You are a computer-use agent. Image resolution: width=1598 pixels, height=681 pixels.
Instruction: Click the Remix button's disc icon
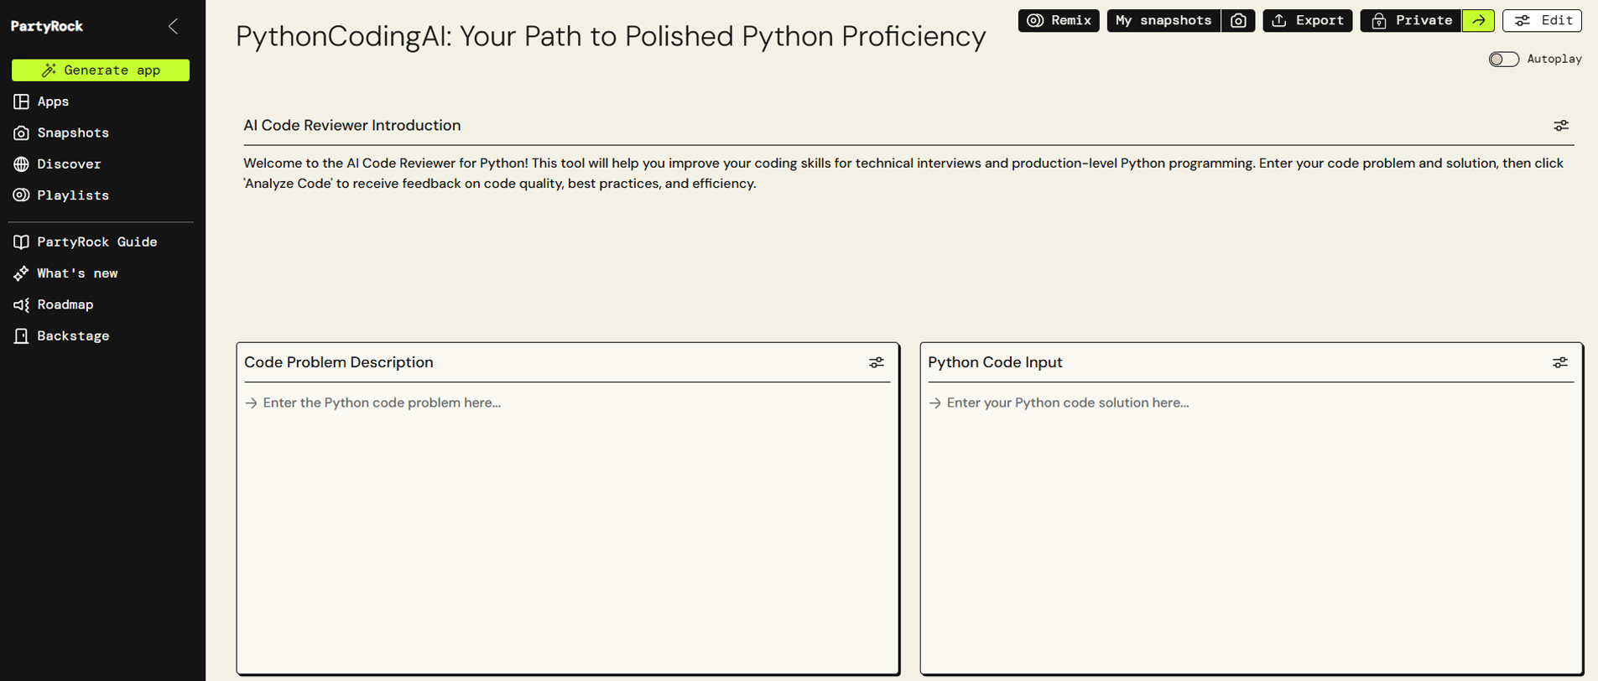(x=1035, y=20)
